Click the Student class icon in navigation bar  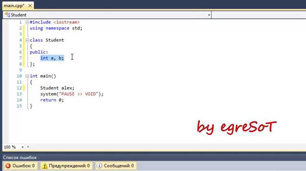point(7,15)
